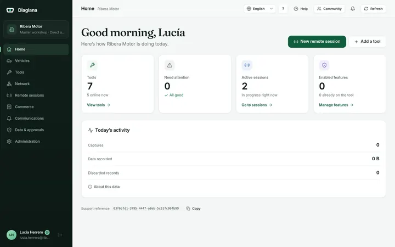Click the wrench icon on Tools card
Viewport: 395px width, 247px height.
pos(92,65)
